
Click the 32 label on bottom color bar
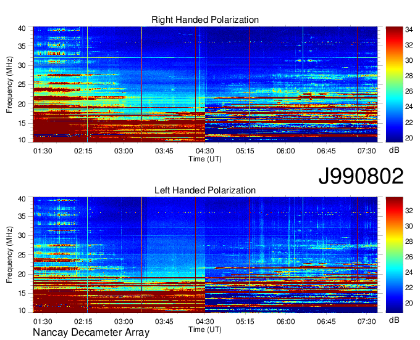(409, 211)
